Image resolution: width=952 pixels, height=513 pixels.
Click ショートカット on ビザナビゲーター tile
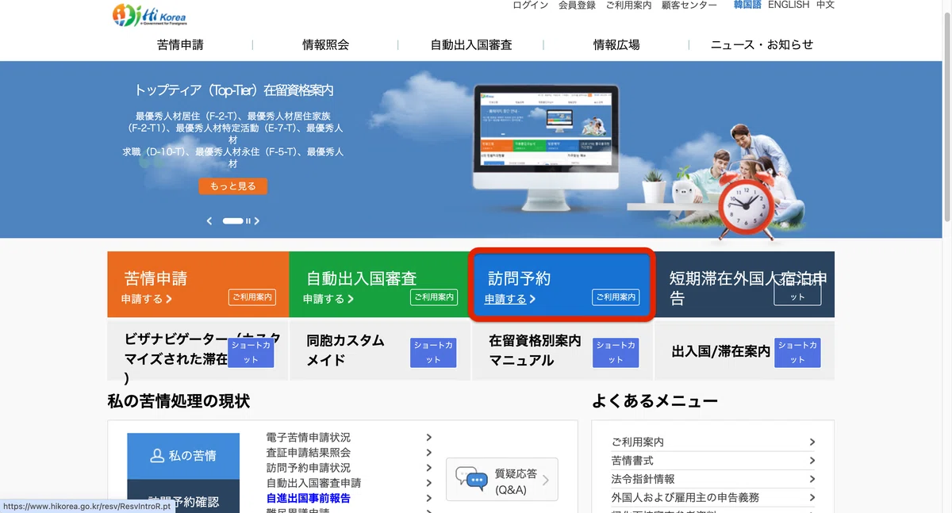(x=251, y=353)
